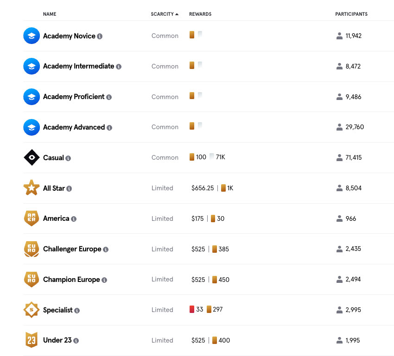The width and height of the screenshot is (394, 356).
Task: Show info for Academy Advanced
Action: (x=109, y=128)
